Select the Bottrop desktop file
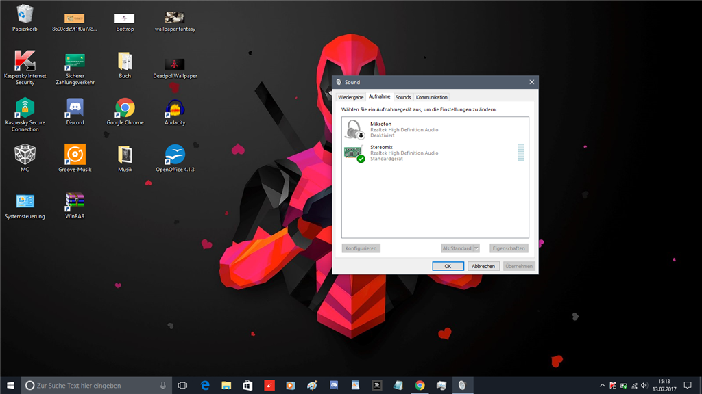This screenshot has width=702, height=394. tap(125, 23)
